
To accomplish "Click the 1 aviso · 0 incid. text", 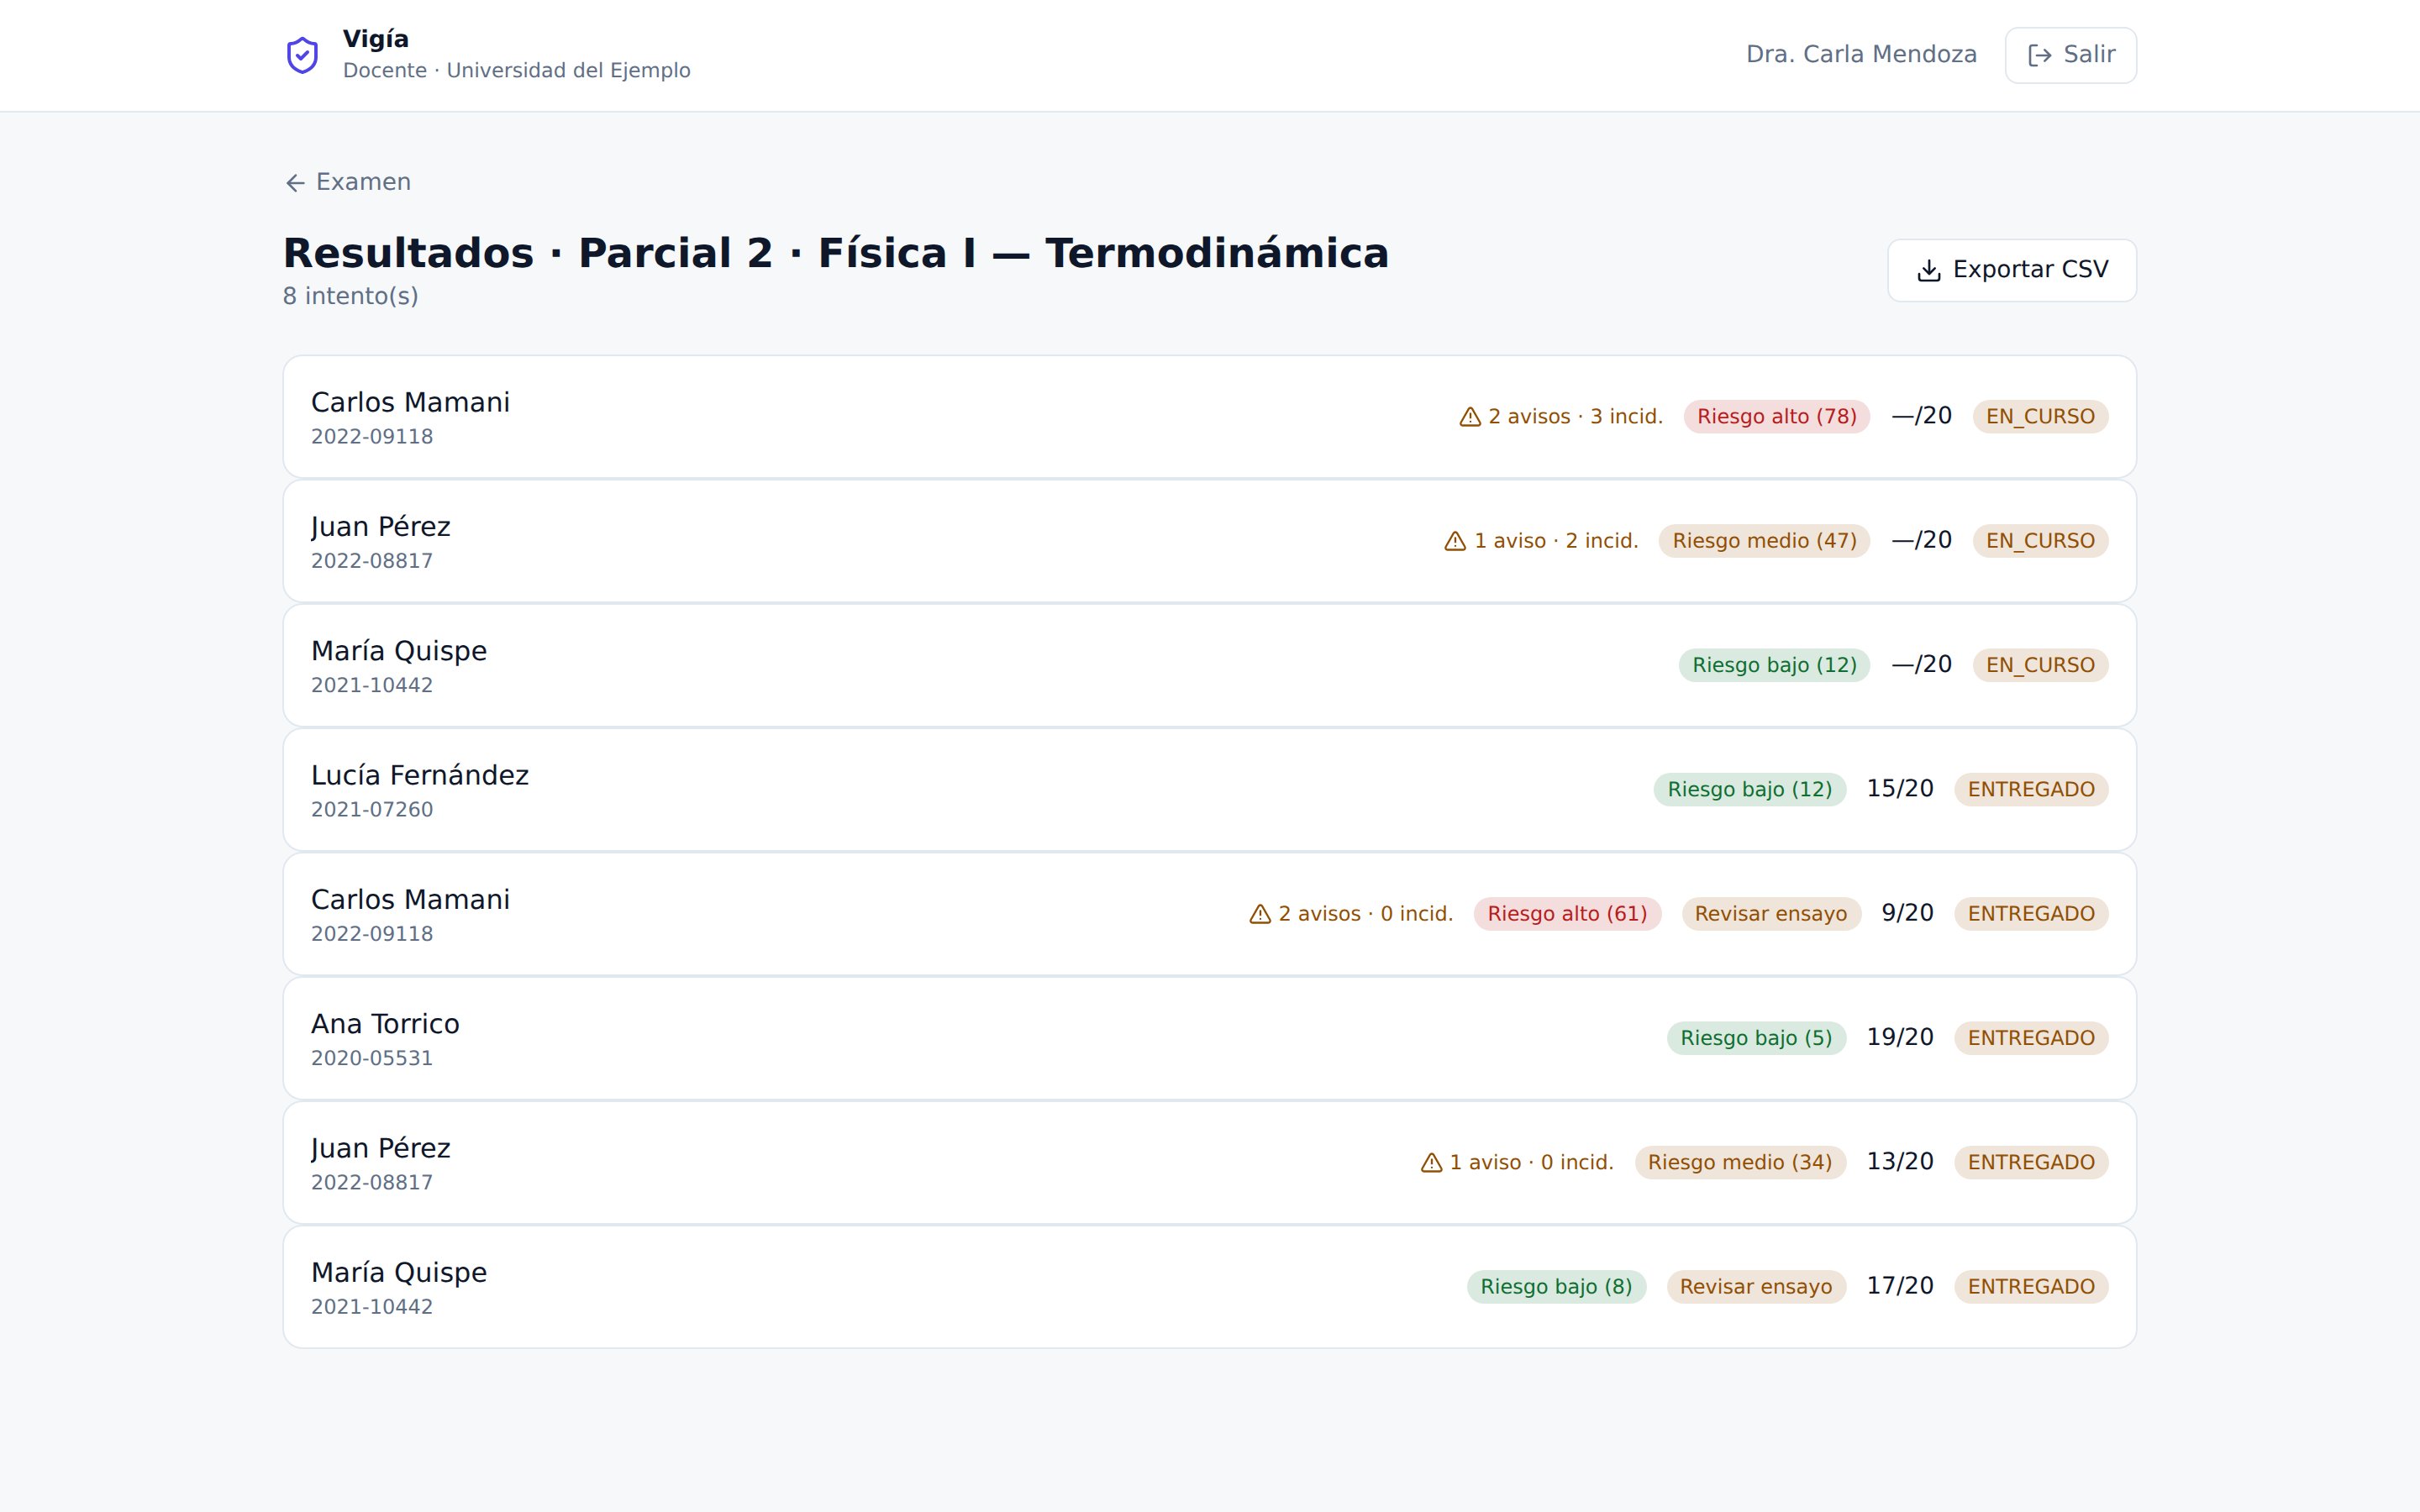I will (x=1532, y=1163).
